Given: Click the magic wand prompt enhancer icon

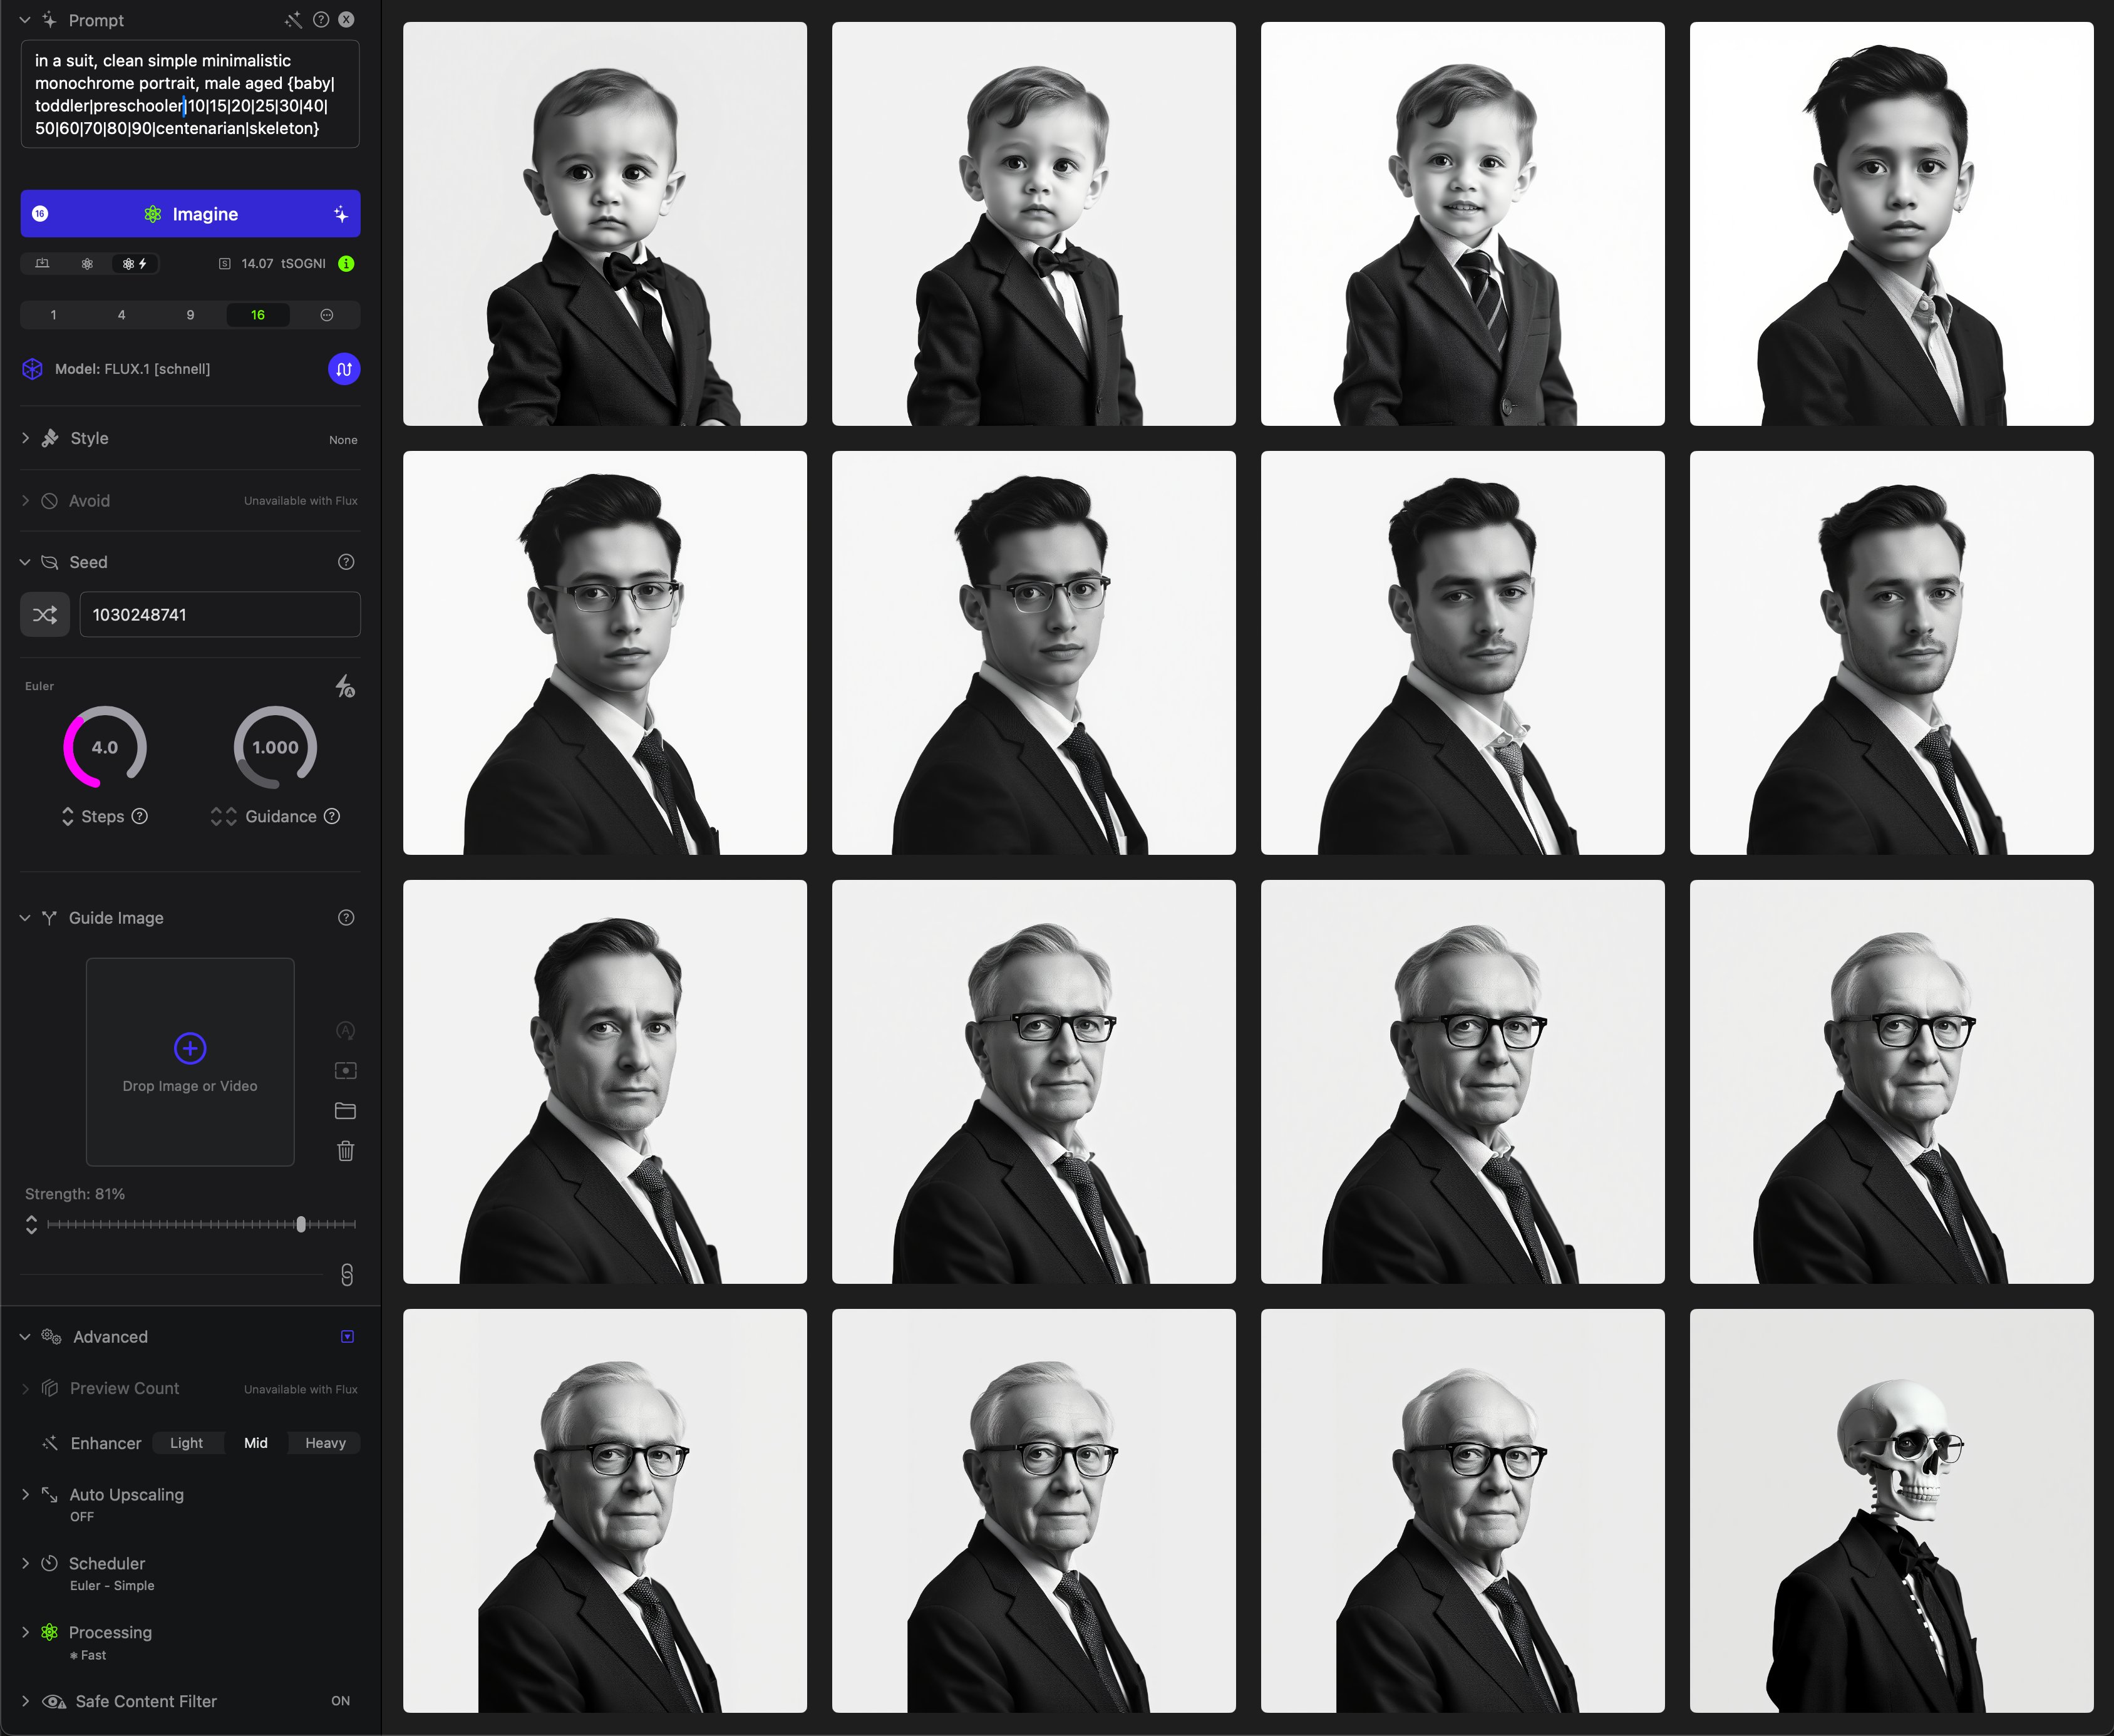Looking at the screenshot, I should pos(293,20).
